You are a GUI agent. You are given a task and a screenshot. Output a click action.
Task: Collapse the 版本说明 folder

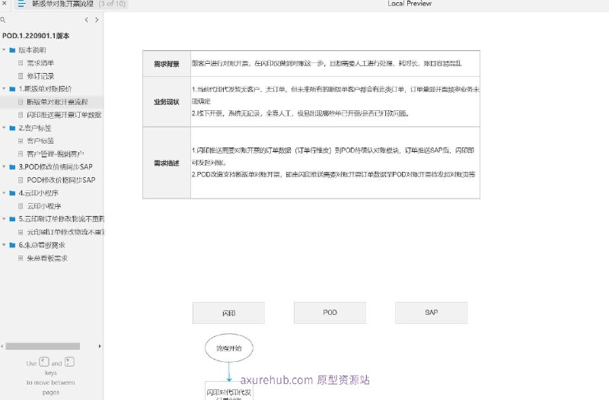(x=4, y=50)
